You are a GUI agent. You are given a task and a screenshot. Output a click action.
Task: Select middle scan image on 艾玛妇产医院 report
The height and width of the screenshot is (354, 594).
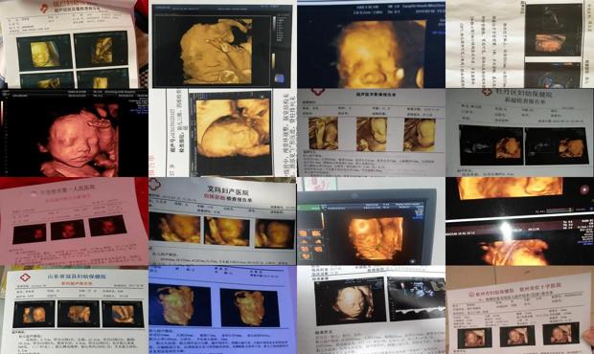point(227,232)
